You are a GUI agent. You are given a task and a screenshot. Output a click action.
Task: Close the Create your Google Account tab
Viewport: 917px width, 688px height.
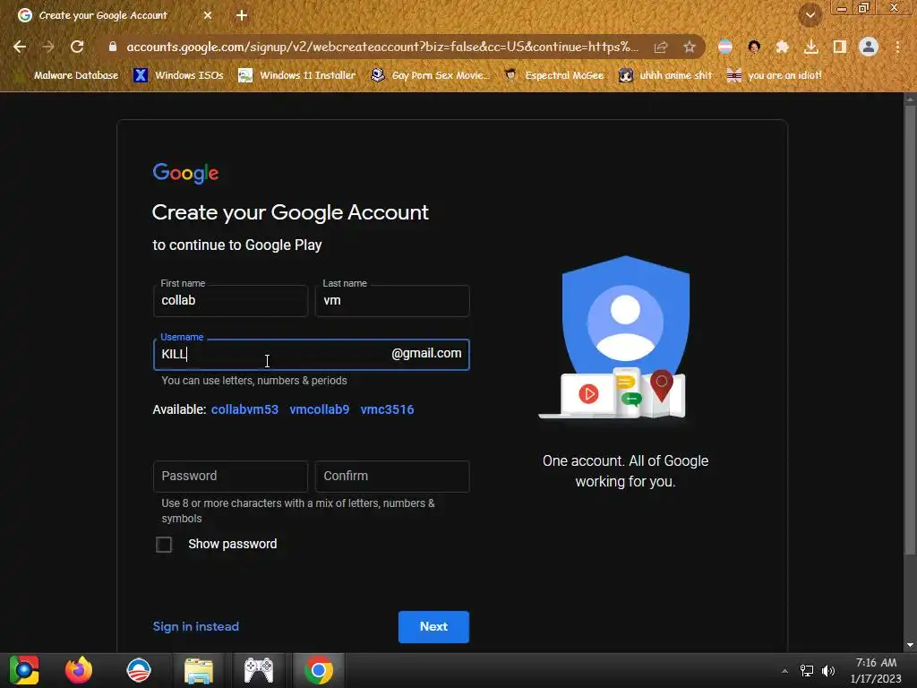click(x=208, y=15)
